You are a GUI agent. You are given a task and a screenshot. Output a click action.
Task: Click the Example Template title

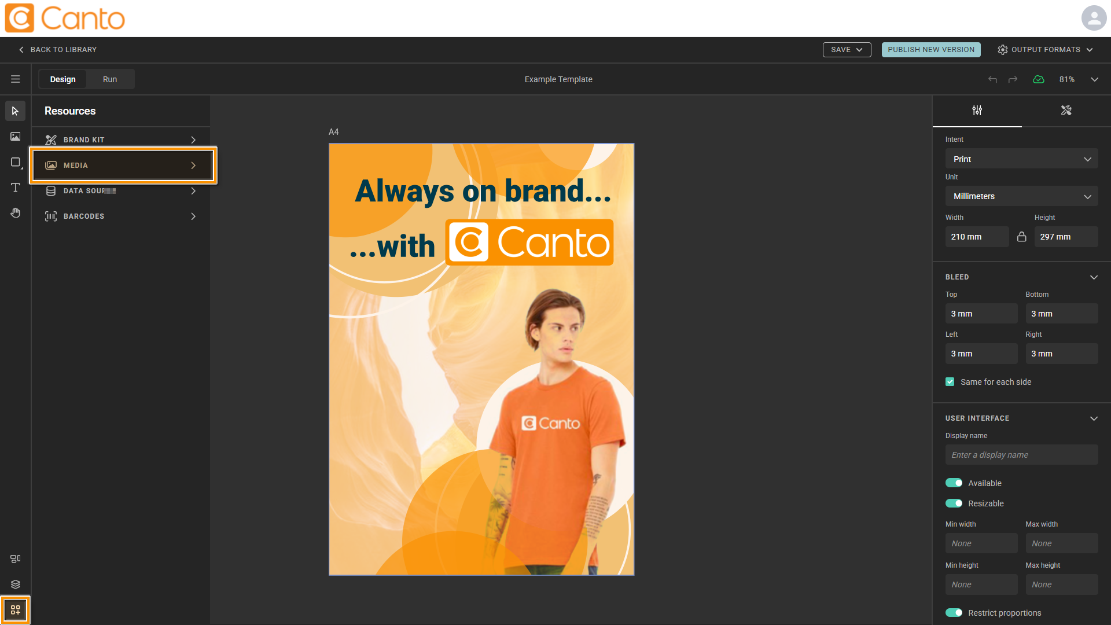558,79
